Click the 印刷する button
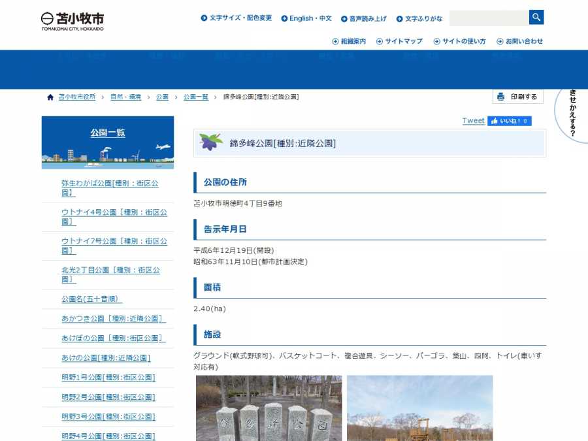 [517, 97]
